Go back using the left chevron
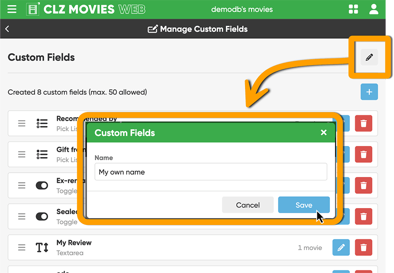The height and width of the screenshot is (273, 394). coord(7,29)
